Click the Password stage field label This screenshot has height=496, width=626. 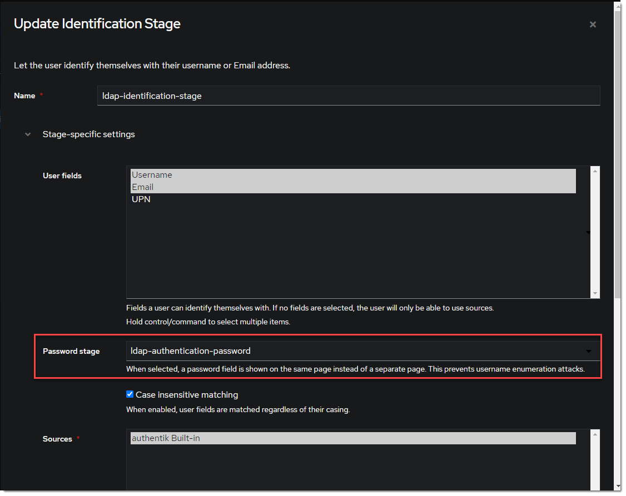click(71, 351)
